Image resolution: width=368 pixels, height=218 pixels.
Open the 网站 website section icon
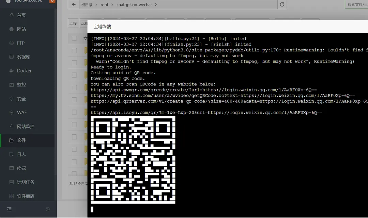click(11, 29)
